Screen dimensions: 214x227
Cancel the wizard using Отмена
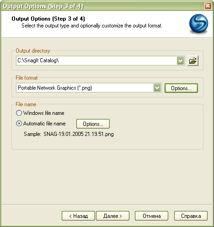151,216
